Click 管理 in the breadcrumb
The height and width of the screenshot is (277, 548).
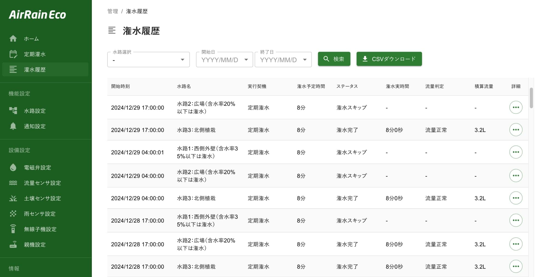tap(113, 11)
